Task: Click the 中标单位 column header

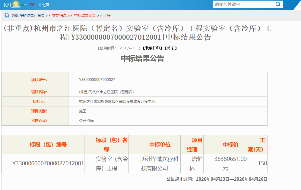Action: [x=154, y=145]
